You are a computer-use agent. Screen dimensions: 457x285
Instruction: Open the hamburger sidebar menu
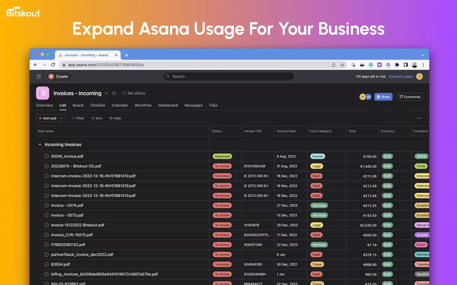click(39, 76)
